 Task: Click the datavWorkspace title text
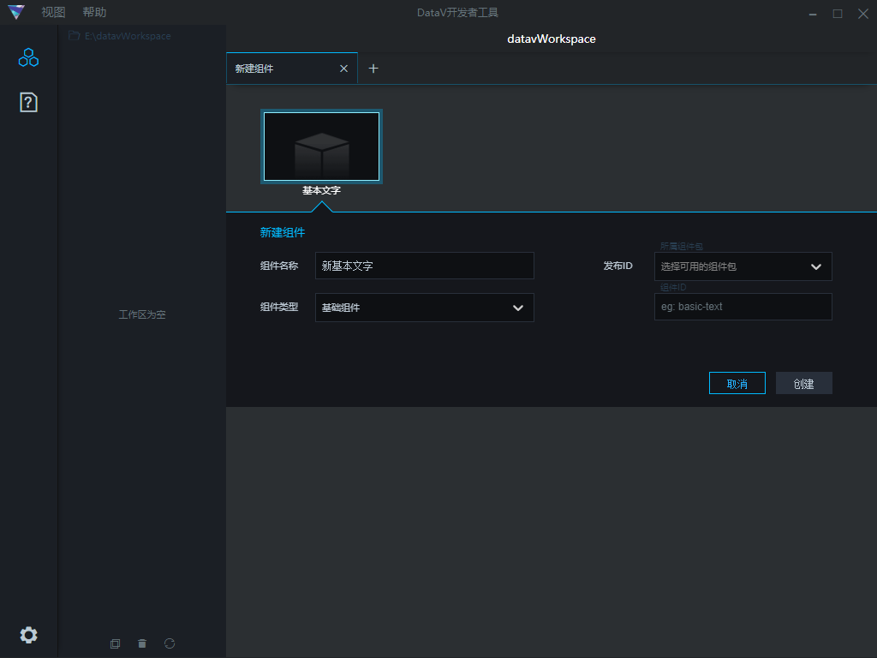coord(551,39)
